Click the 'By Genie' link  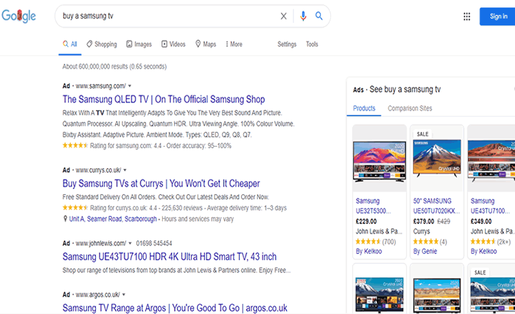coord(425,252)
